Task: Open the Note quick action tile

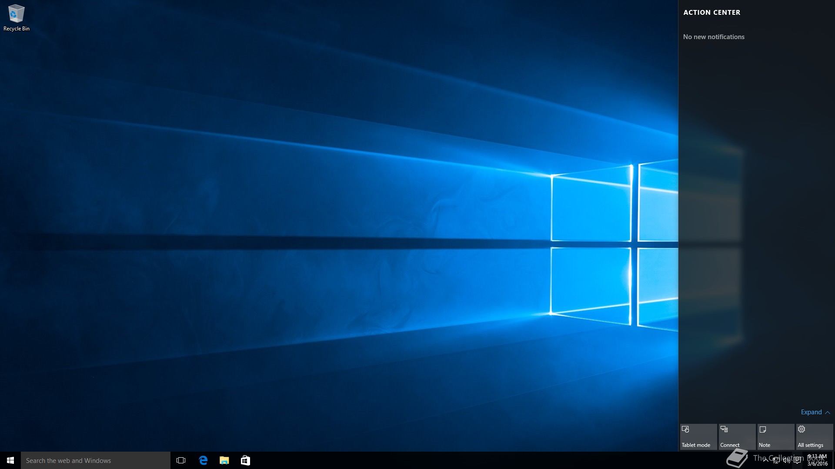Action: tap(775, 436)
